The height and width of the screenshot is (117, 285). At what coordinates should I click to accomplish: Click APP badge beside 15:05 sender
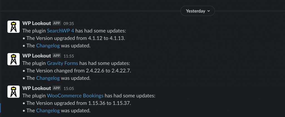click(x=57, y=88)
